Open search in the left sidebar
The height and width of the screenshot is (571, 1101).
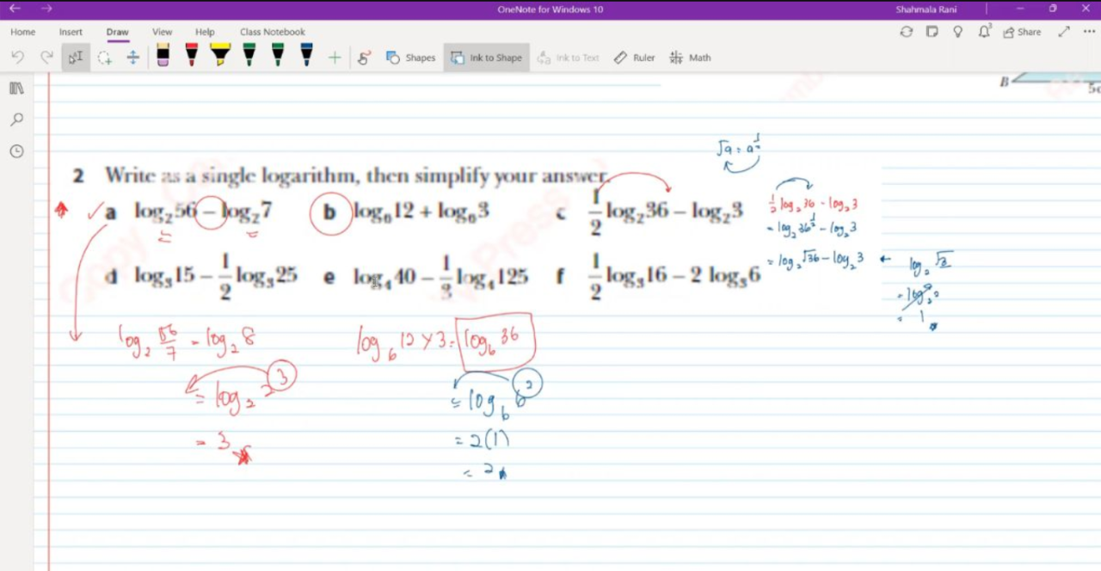(x=16, y=120)
